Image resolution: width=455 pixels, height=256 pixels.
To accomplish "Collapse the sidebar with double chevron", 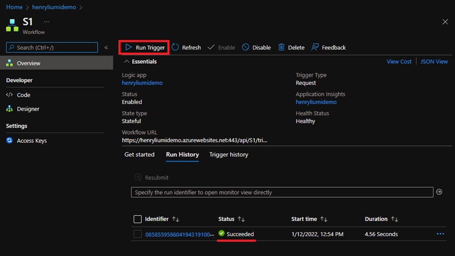I will [106, 48].
